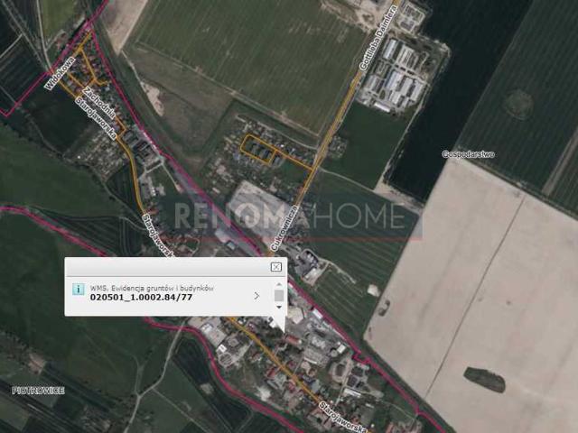Image resolution: width=578 pixels, height=433 pixels.
Task: Click the popup pointer tip on map
Action: click(x=284, y=331)
